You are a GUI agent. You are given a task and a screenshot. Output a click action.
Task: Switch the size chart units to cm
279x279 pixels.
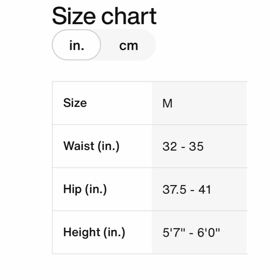pos(129,45)
